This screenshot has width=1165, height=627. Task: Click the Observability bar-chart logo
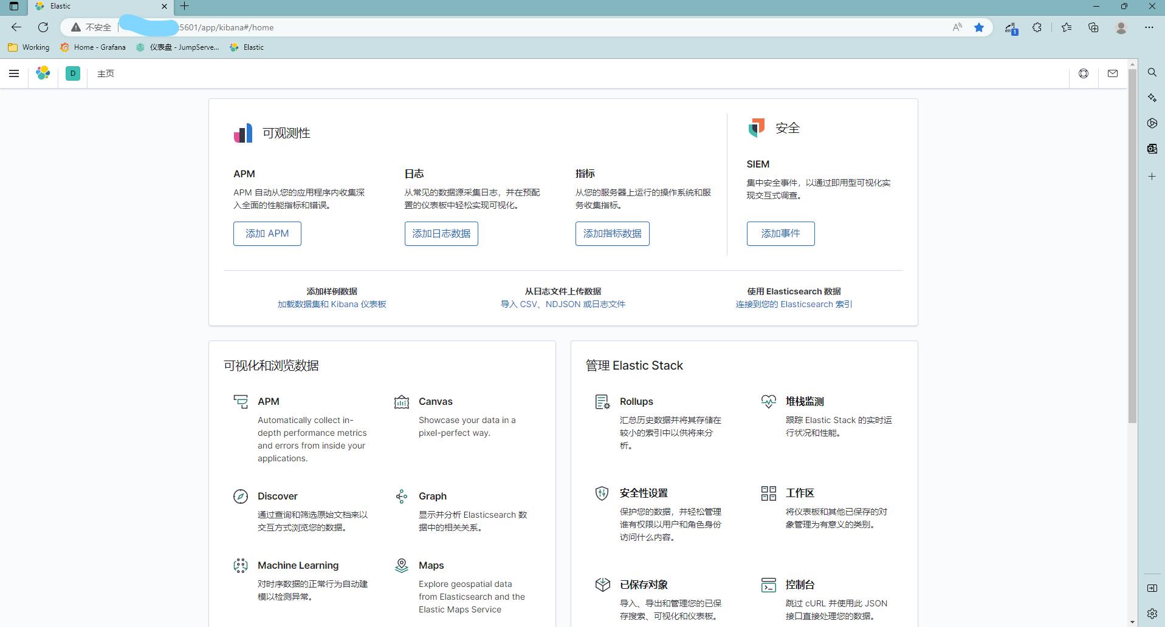(243, 133)
